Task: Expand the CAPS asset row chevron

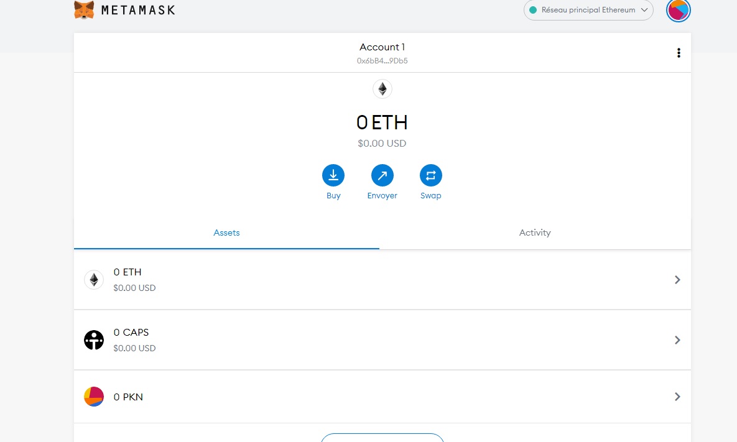Action: tap(677, 340)
